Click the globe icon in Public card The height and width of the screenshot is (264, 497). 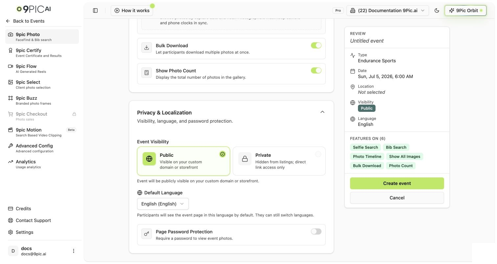(x=149, y=159)
